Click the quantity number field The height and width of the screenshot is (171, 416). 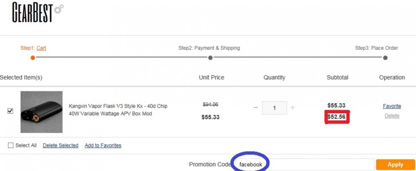274,108
